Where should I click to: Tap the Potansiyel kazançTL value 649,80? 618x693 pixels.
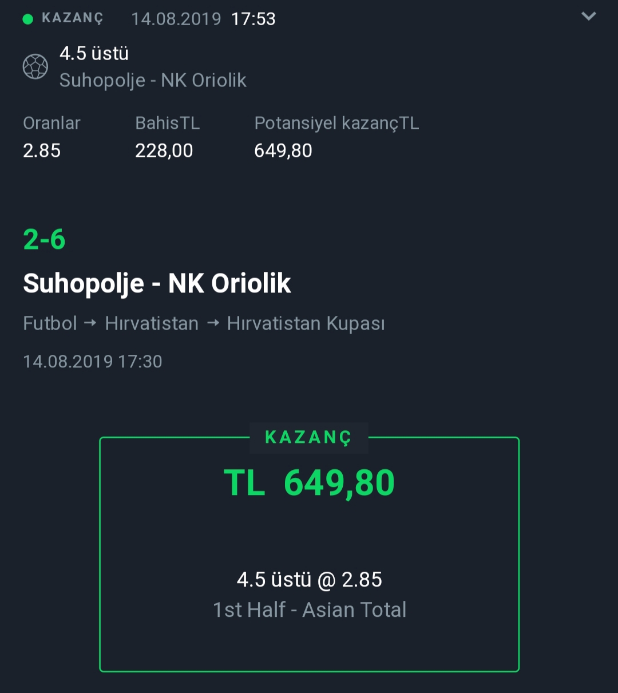point(283,151)
